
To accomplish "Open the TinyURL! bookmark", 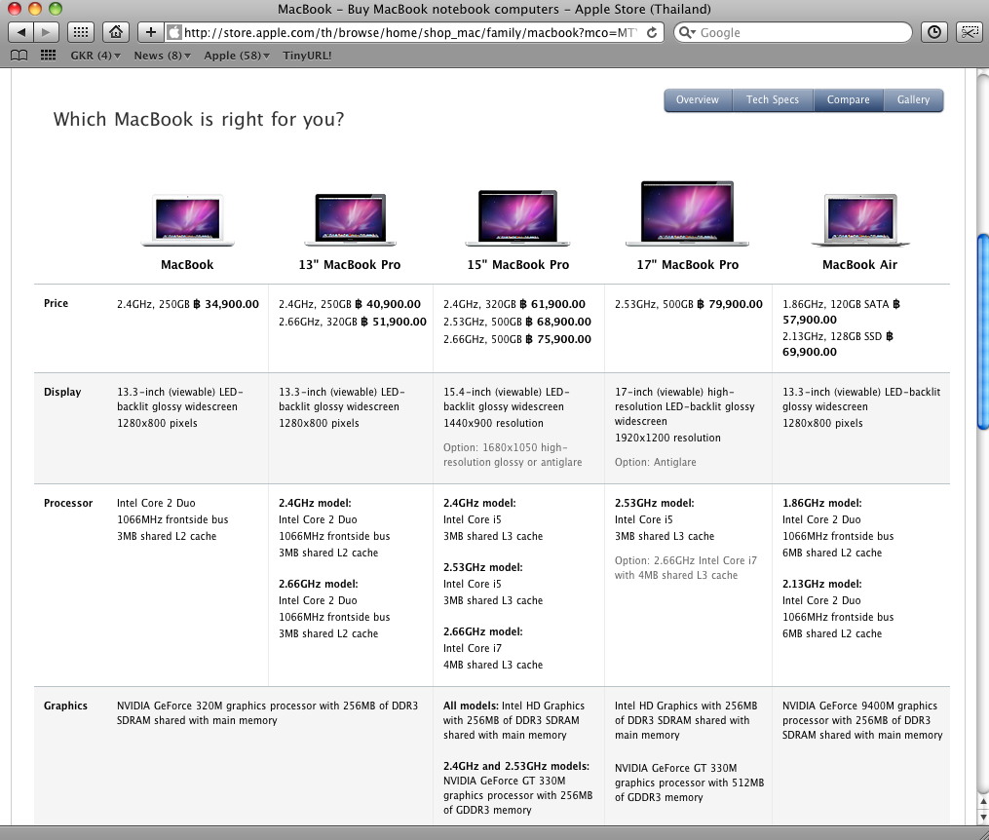I will pos(307,56).
